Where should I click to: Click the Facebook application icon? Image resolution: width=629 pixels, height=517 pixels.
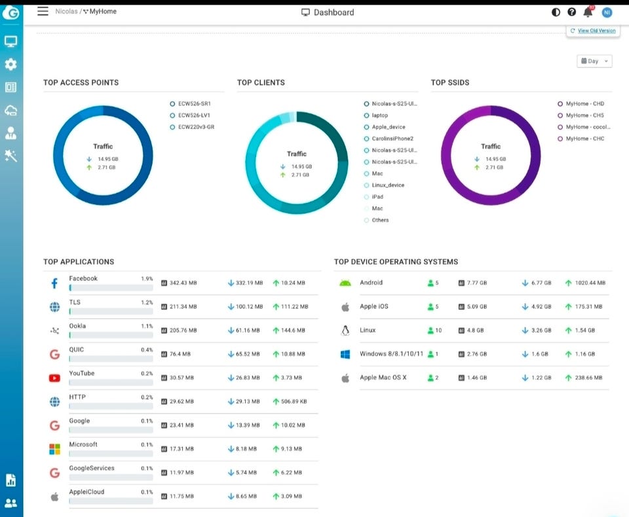[x=54, y=283]
